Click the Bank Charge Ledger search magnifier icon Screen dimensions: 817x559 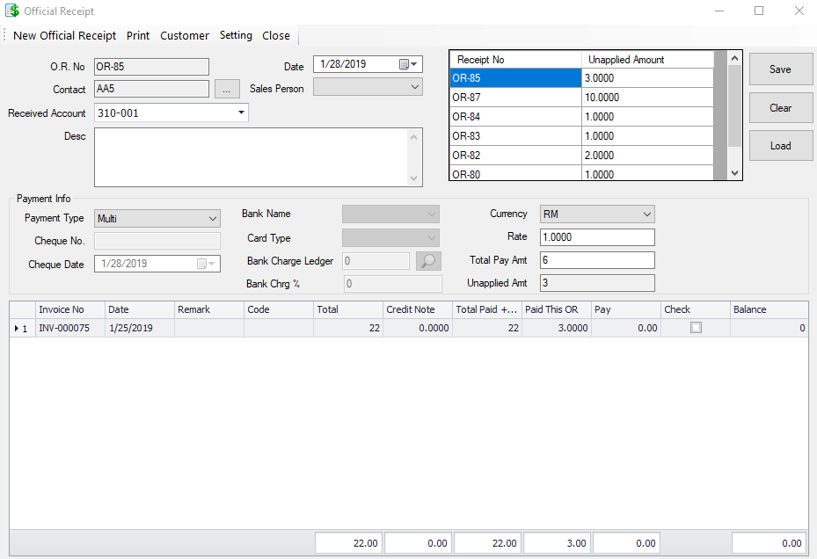click(428, 261)
